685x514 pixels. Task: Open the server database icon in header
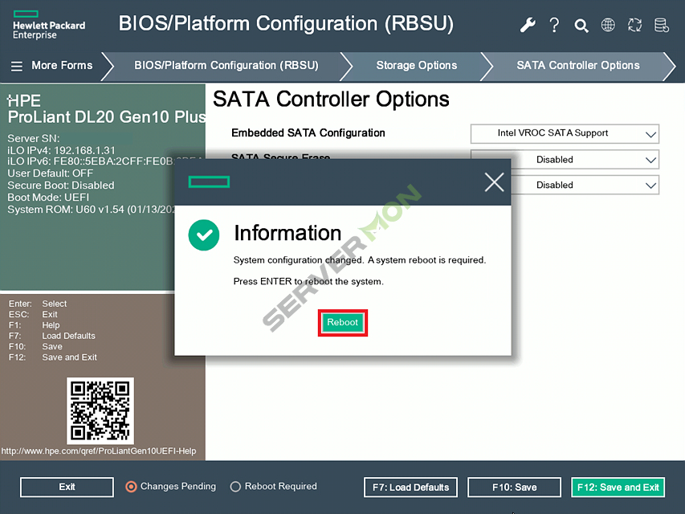(x=661, y=26)
